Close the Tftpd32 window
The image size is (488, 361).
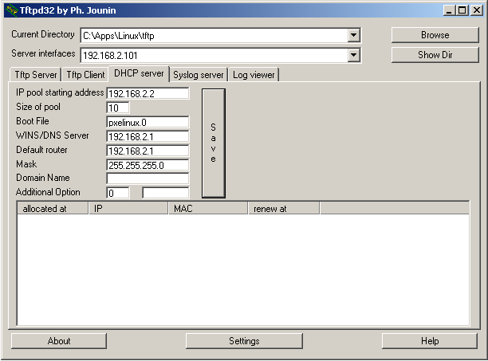(x=477, y=10)
